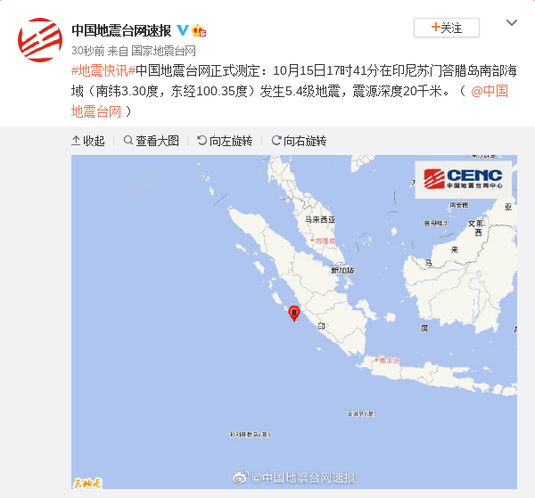Viewport: 535px width, 498px height.
Task: Collapse the image with 收起
Action: (x=88, y=141)
